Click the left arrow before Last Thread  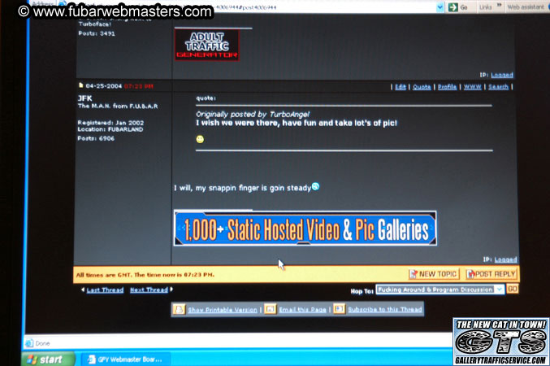click(82, 290)
